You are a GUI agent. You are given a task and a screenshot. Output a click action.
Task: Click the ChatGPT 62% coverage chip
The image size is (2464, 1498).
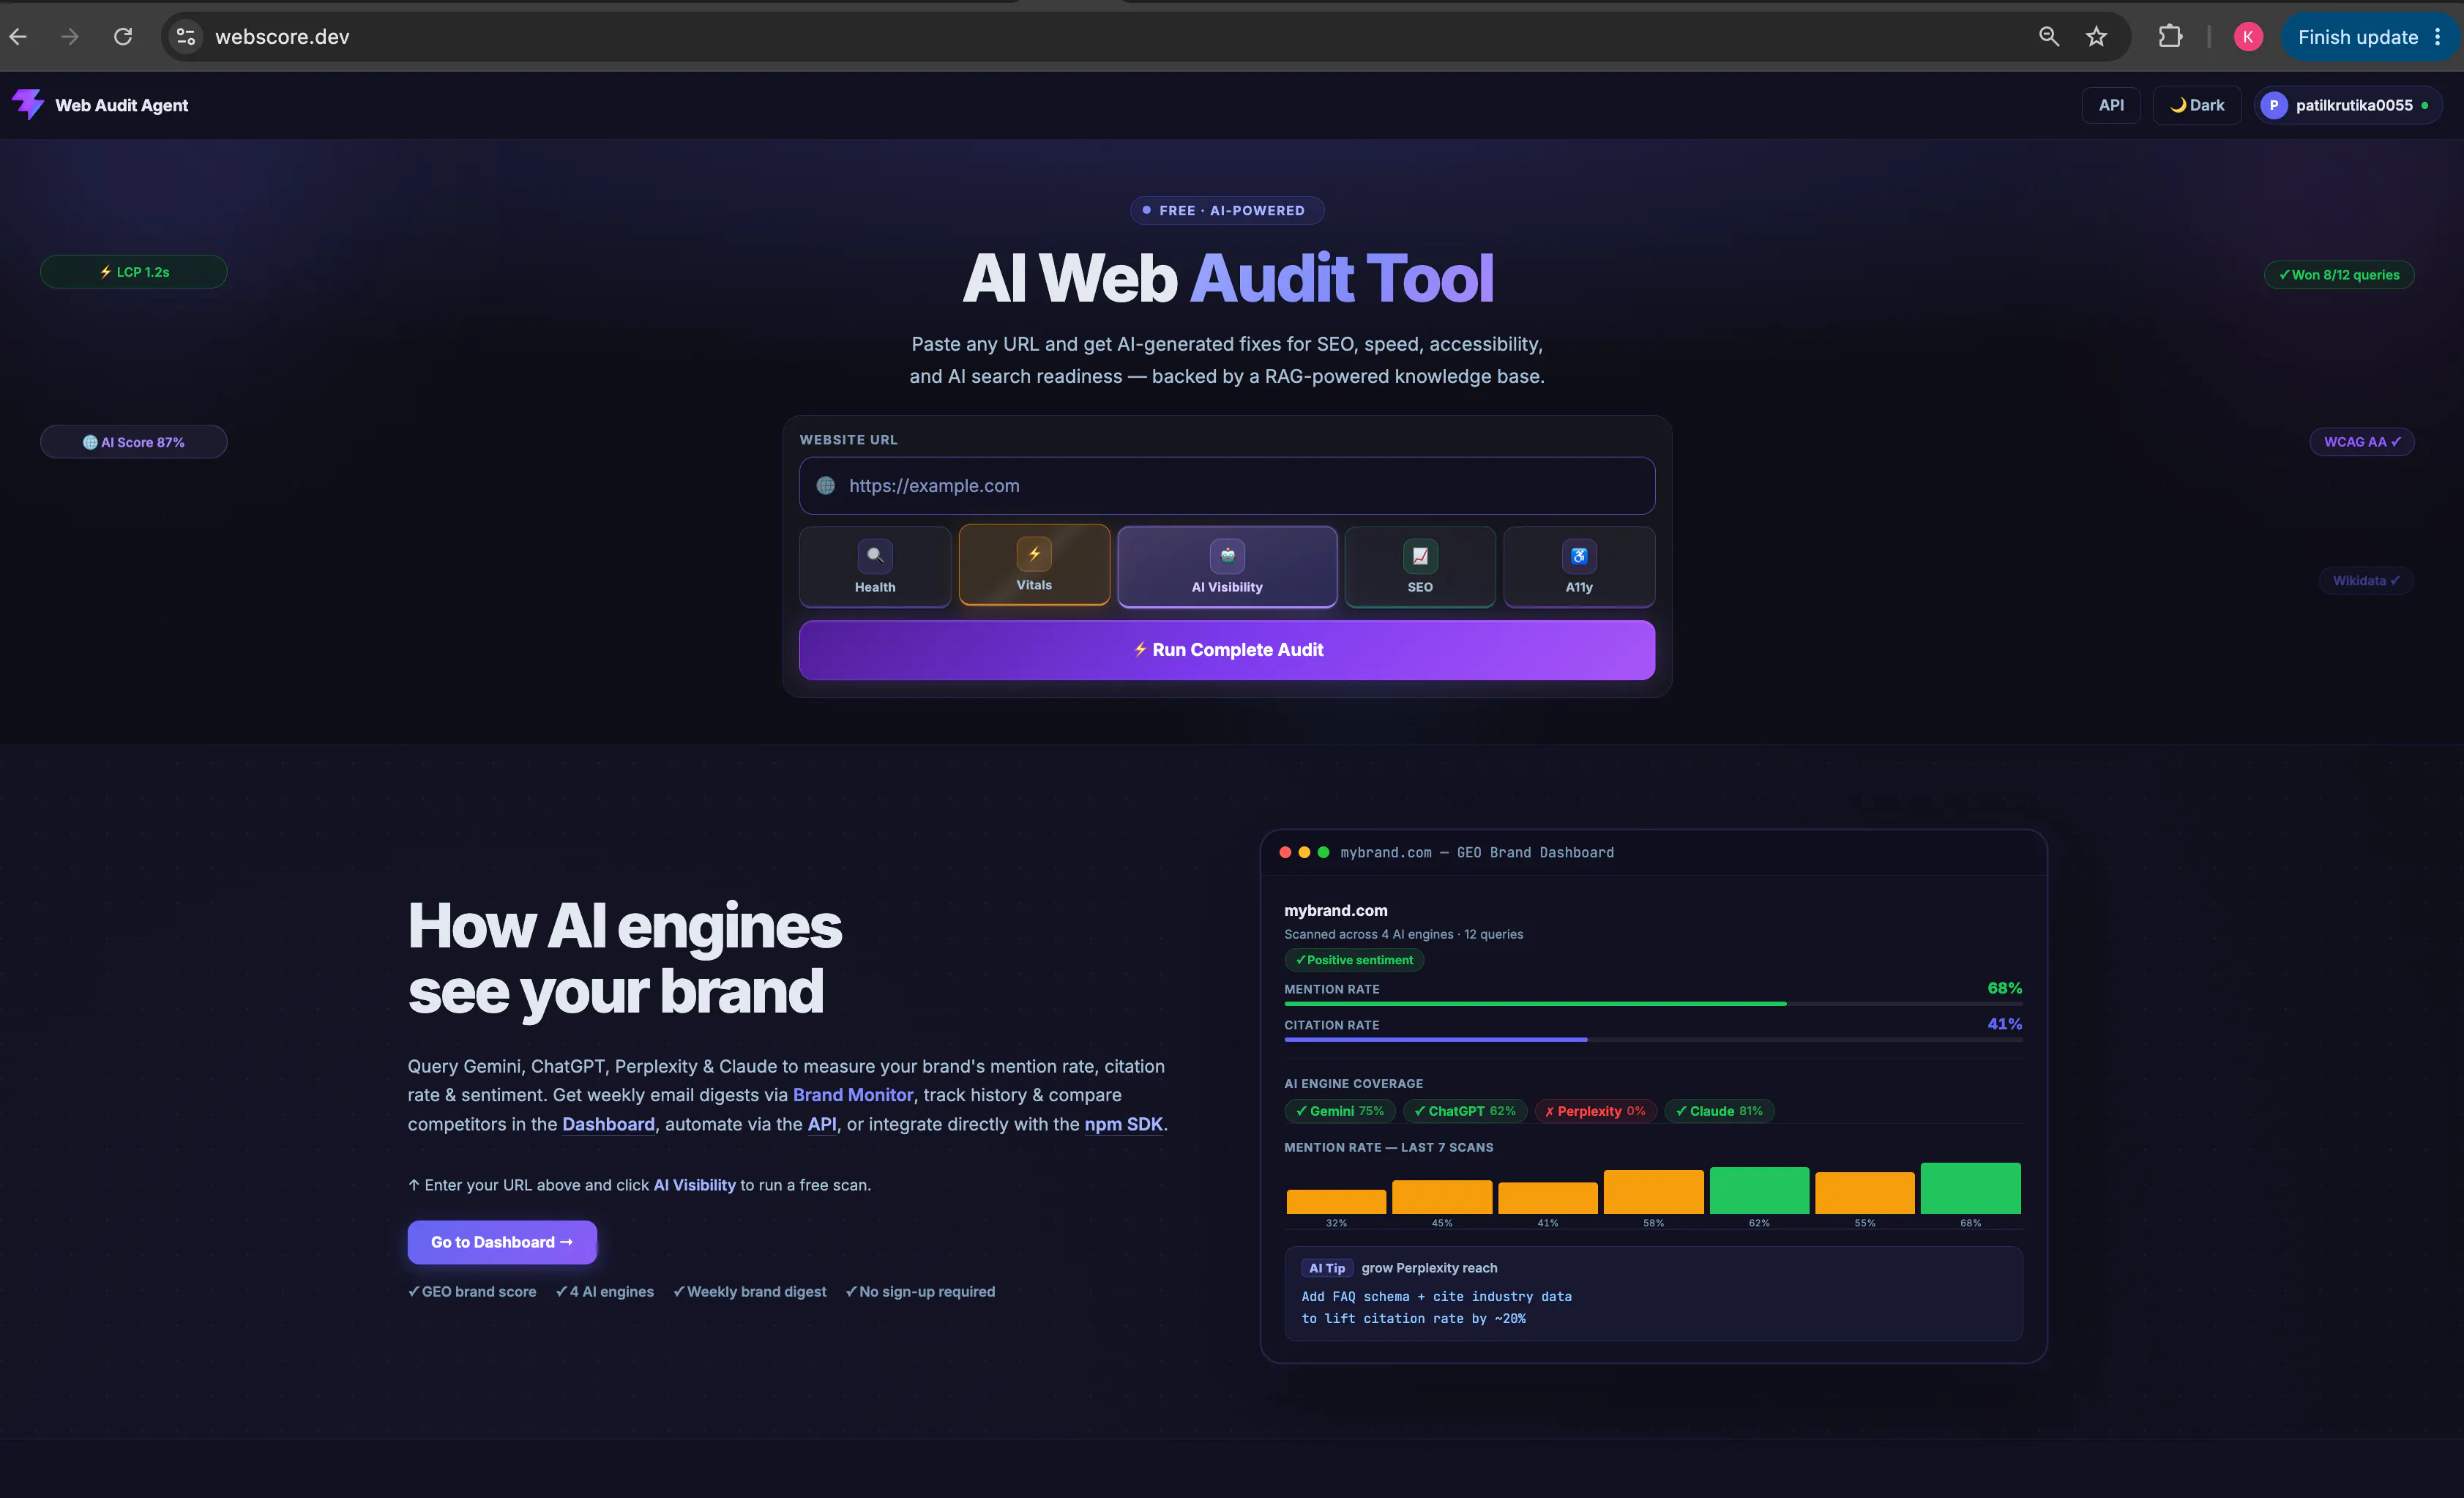click(x=1465, y=1111)
